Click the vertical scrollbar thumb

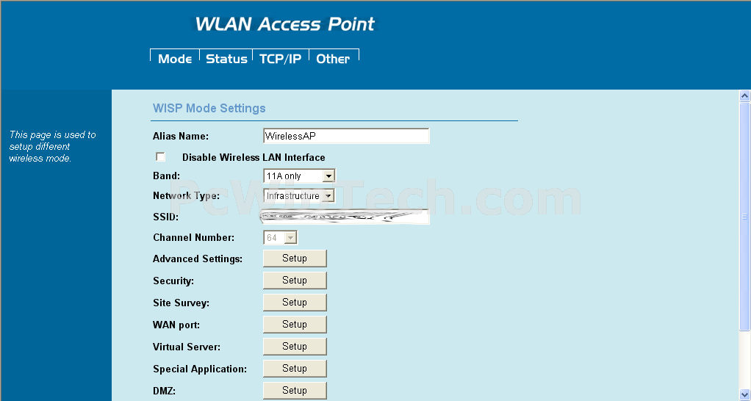(x=744, y=217)
